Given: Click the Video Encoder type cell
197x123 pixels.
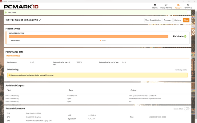Looking at the screenshot, I should [x=72, y=96].
